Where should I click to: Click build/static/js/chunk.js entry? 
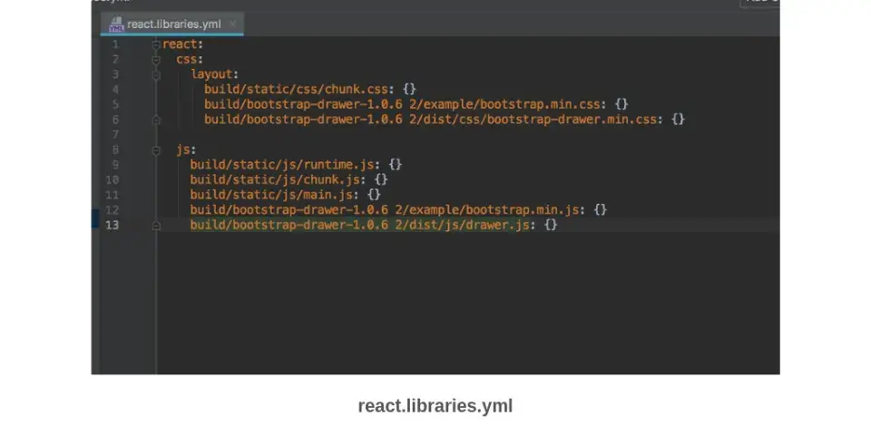pyautogui.click(x=275, y=179)
